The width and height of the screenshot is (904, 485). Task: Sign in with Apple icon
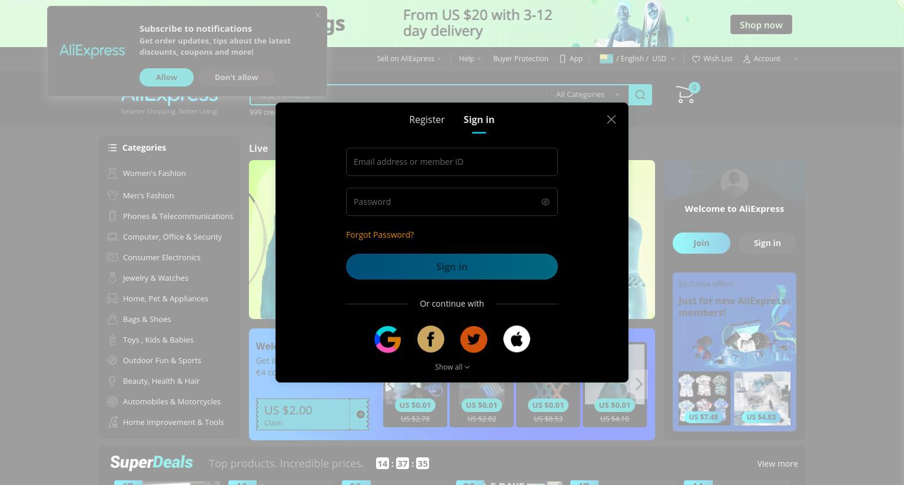coord(517,339)
